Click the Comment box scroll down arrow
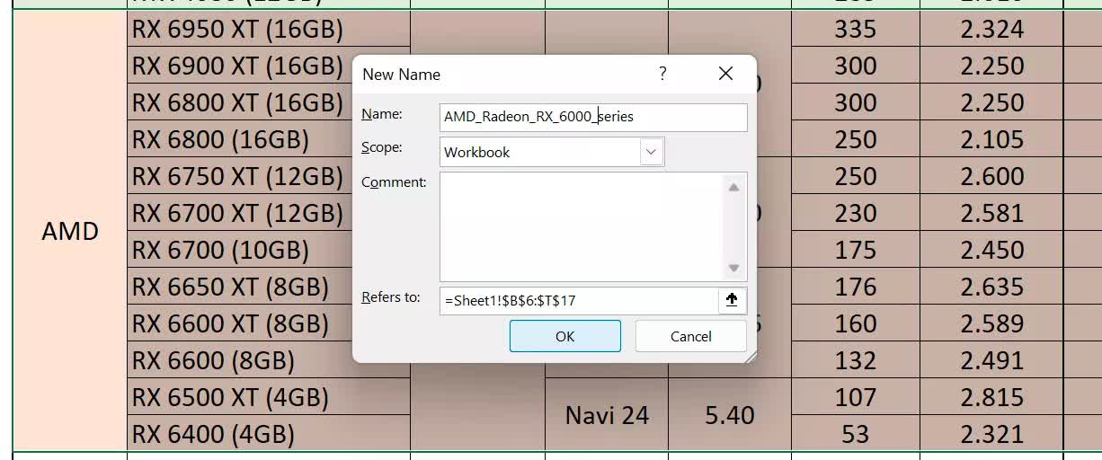The width and height of the screenshot is (1102, 460). [733, 268]
